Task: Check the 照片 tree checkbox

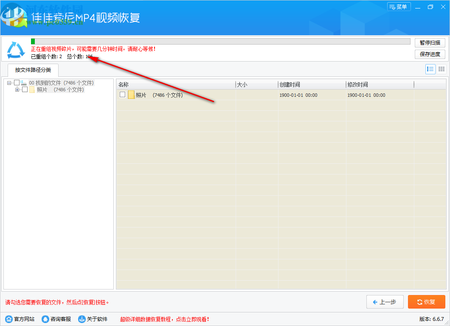Action: click(x=25, y=90)
